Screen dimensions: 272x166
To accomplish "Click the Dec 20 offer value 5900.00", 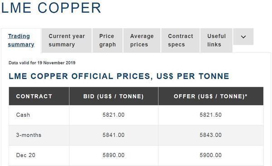I will [211, 155].
